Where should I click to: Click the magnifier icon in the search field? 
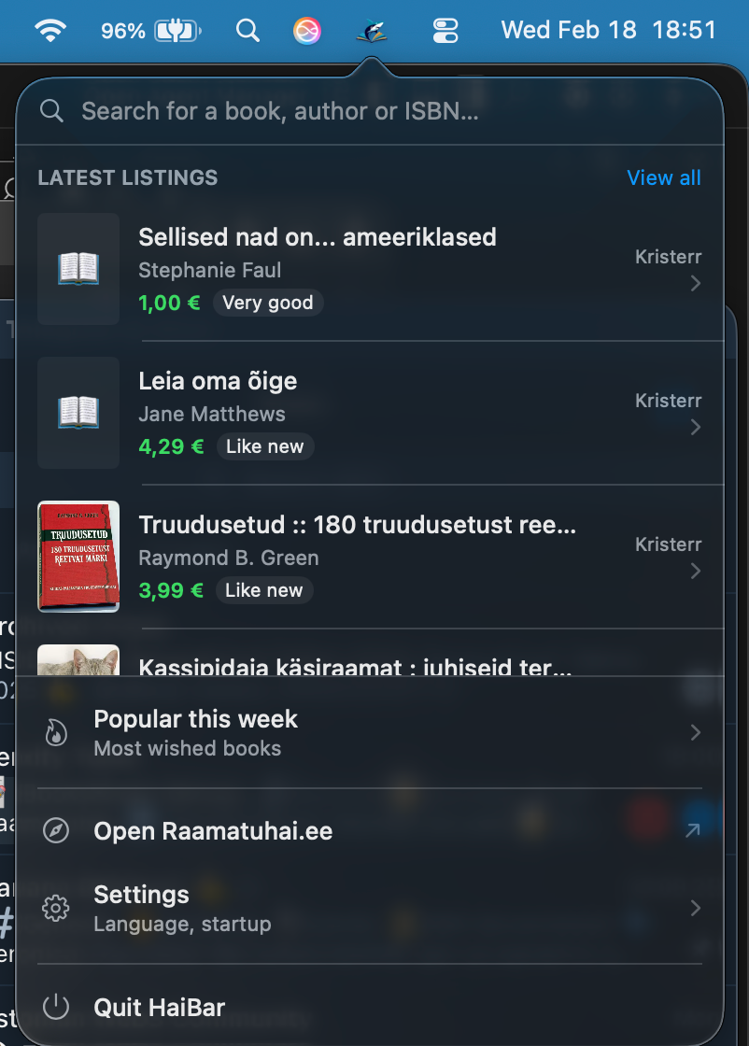(51, 110)
